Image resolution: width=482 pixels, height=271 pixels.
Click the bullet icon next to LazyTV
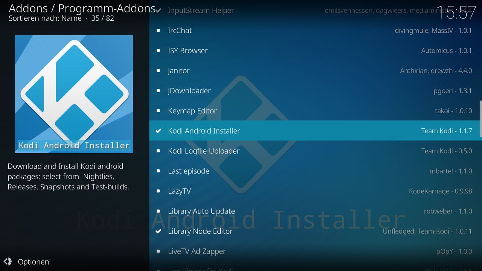pos(158,191)
